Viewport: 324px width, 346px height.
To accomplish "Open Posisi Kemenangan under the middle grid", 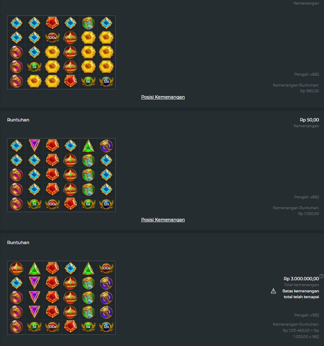I will 163,220.
